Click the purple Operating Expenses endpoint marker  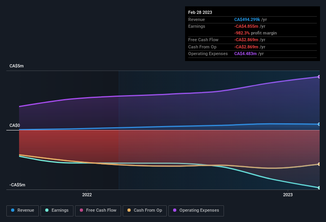[x=319, y=77]
